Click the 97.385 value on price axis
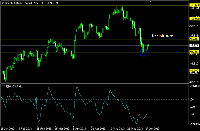This screenshot has height=131, width=200. coord(194,36)
